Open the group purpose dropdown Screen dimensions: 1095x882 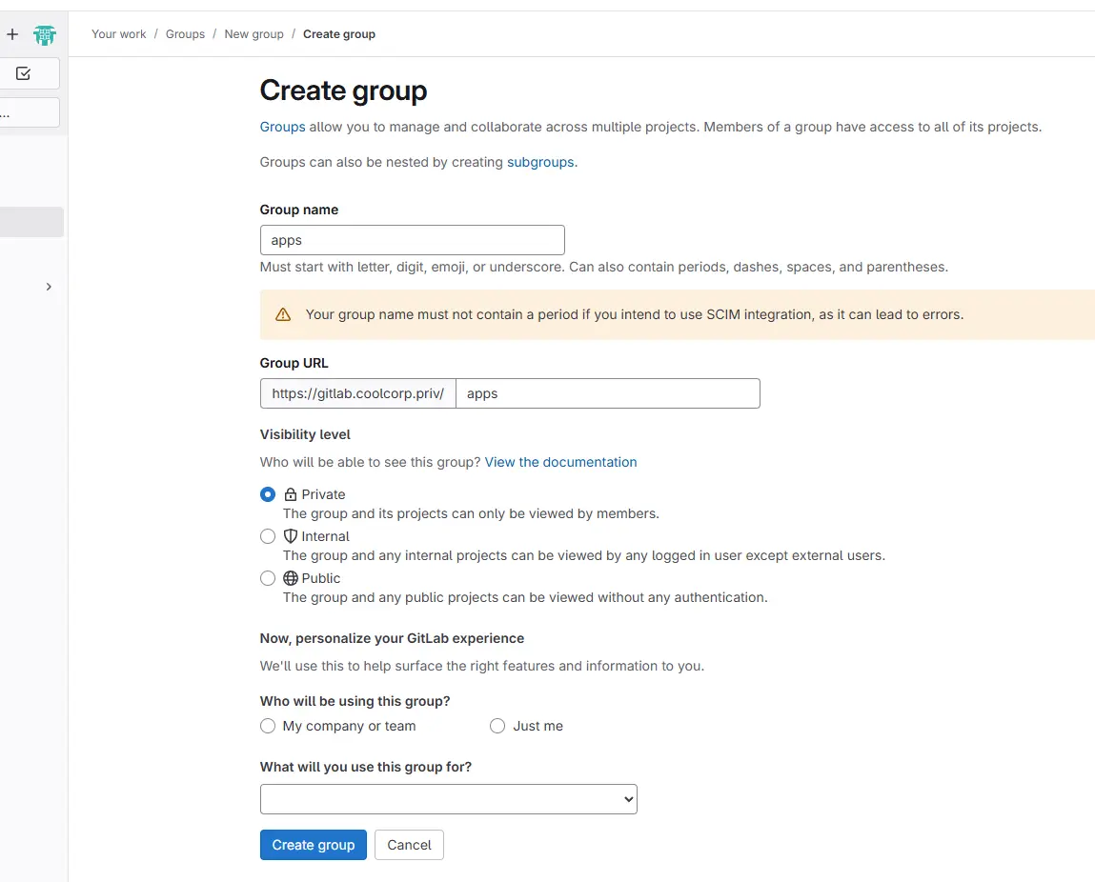[448, 799]
